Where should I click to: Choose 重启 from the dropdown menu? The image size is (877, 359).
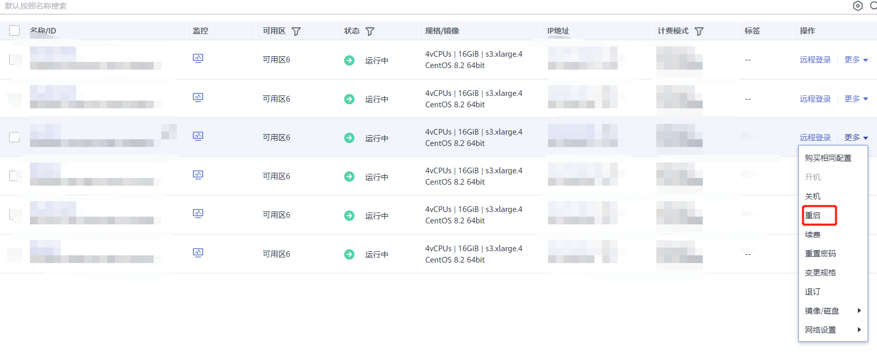(x=813, y=216)
